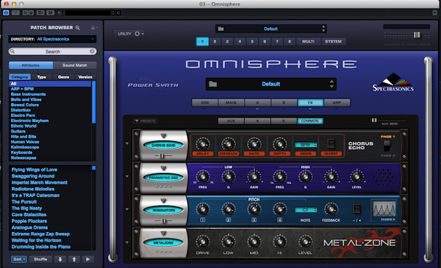The image size is (441, 268).
Task: Click the Shuffle button
Action: [x=40, y=259]
